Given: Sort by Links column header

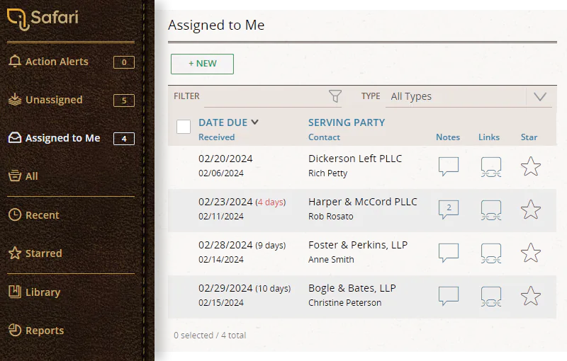Looking at the screenshot, I should pyautogui.click(x=489, y=137).
